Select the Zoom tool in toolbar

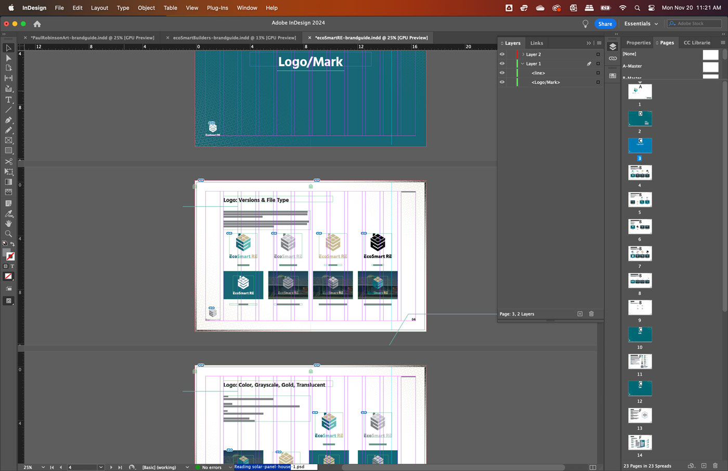click(x=8, y=234)
